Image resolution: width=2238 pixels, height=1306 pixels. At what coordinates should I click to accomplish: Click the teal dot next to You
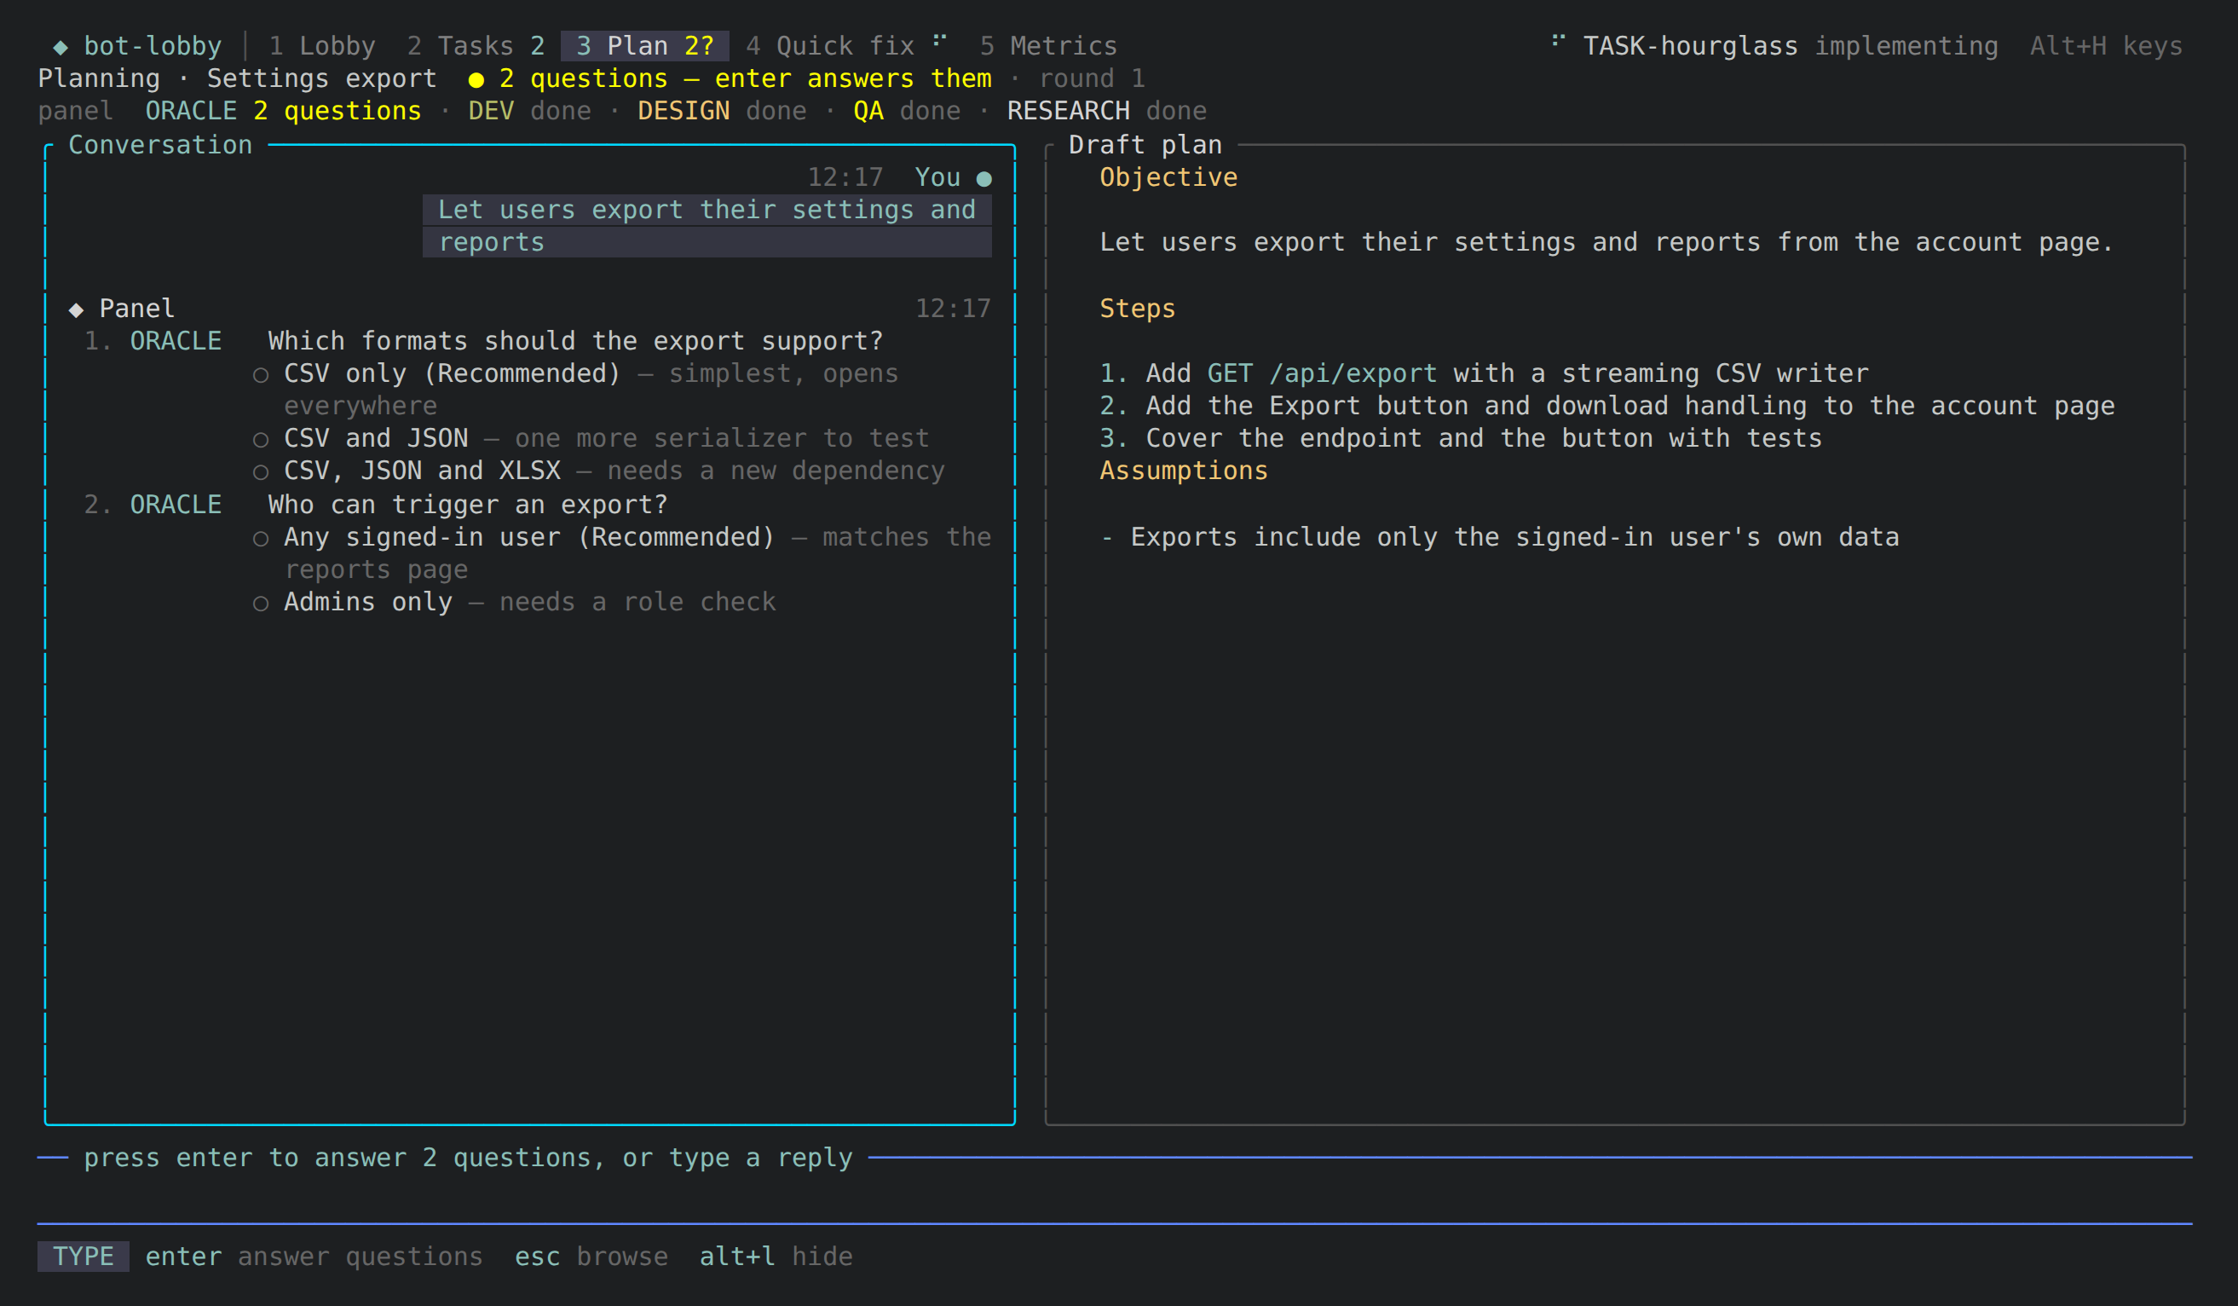[x=984, y=178]
